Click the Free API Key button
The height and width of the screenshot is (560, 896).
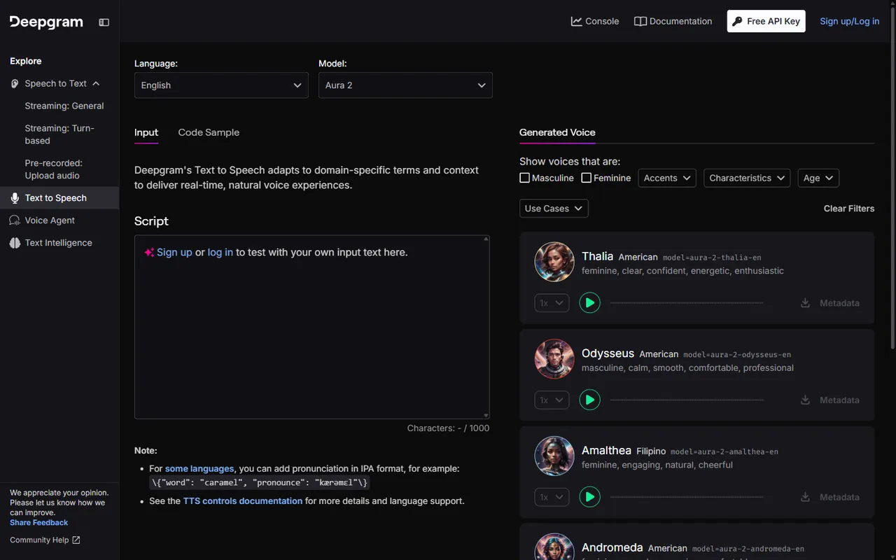tap(766, 21)
